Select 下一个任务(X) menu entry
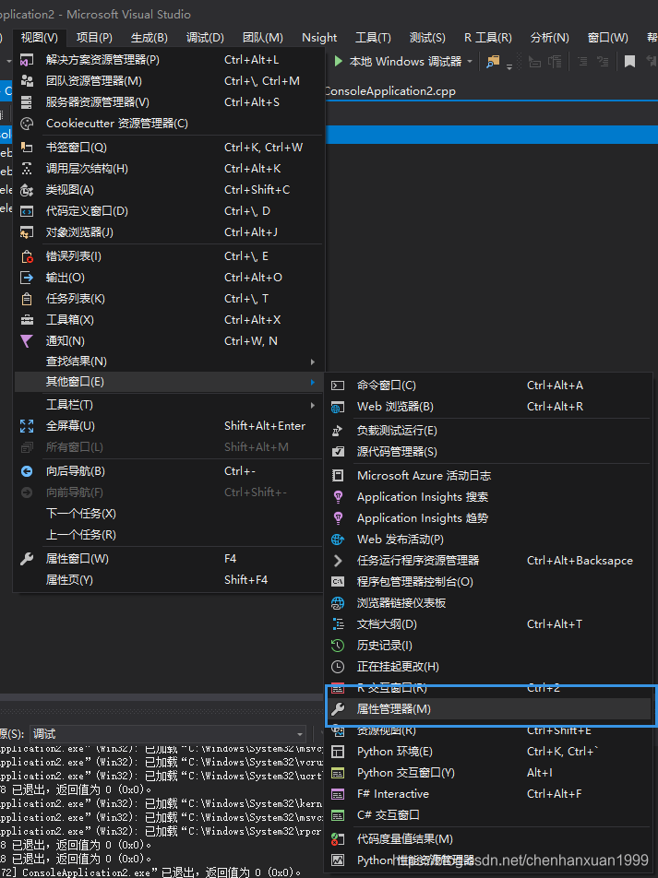The image size is (658, 878). click(168, 514)
